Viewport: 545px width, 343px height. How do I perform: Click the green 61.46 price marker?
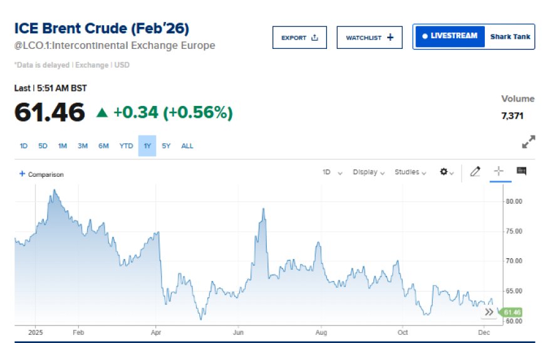click(511, 312)
